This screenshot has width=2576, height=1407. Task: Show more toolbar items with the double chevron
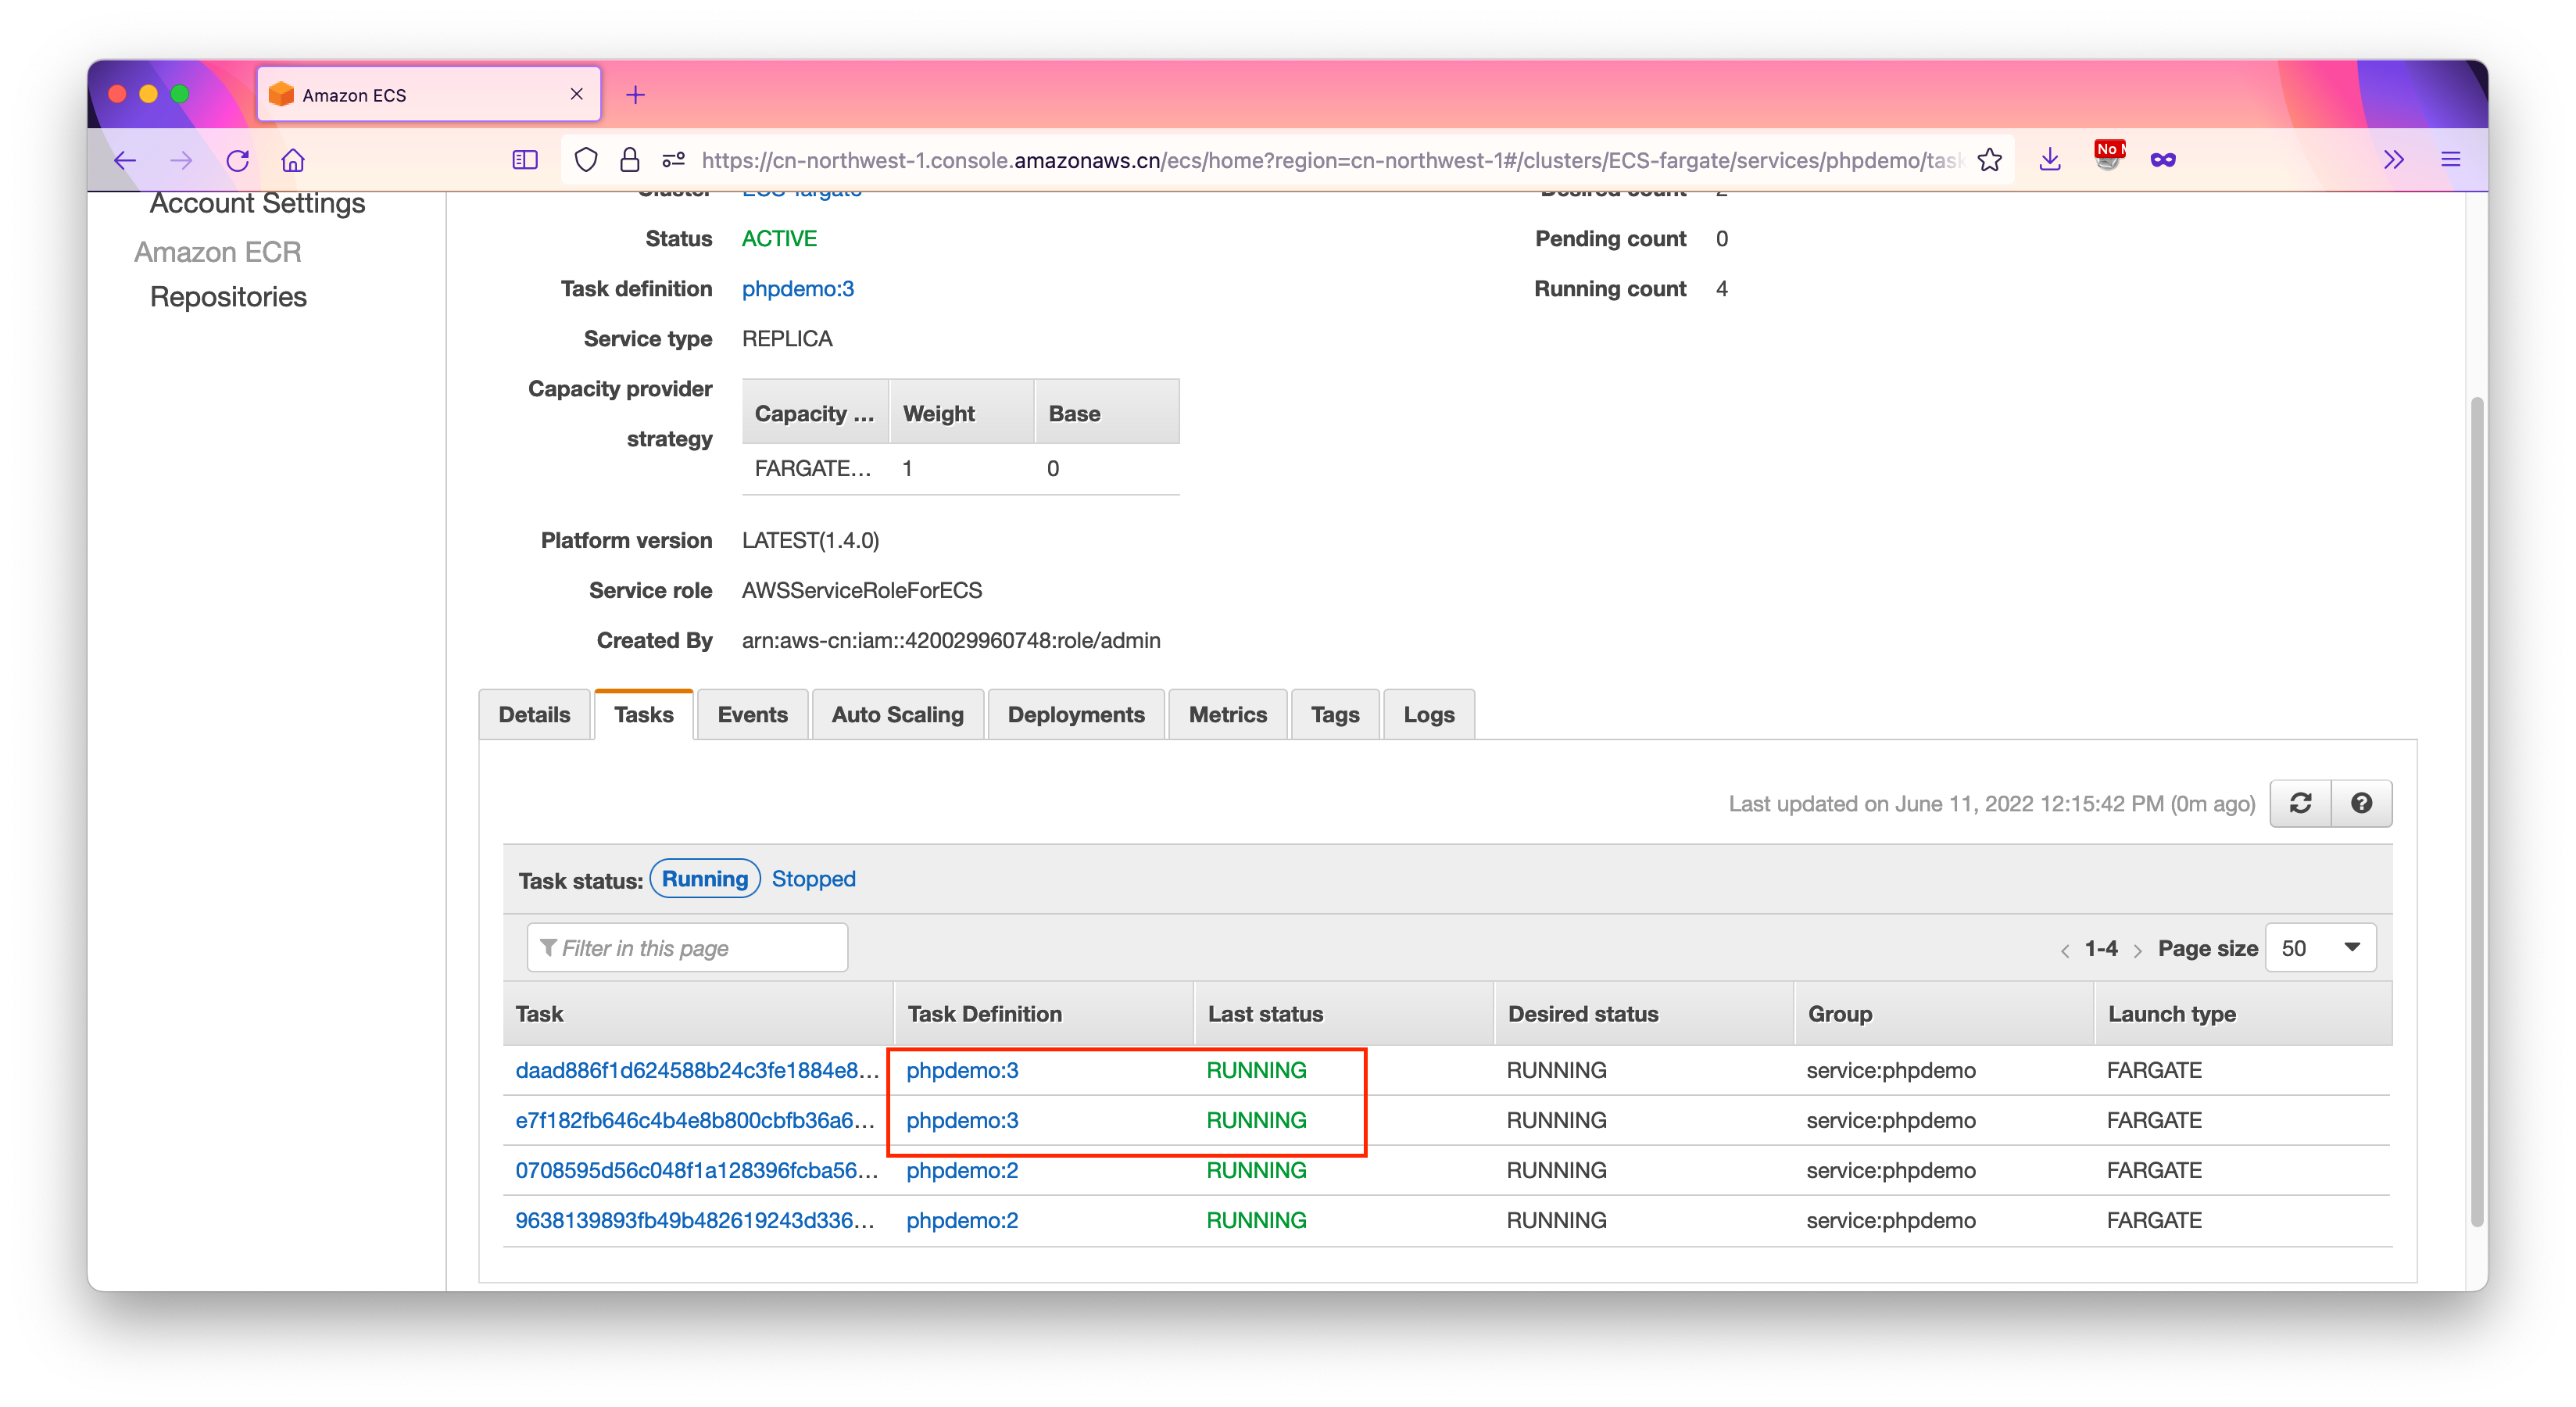click(2394, 160)
